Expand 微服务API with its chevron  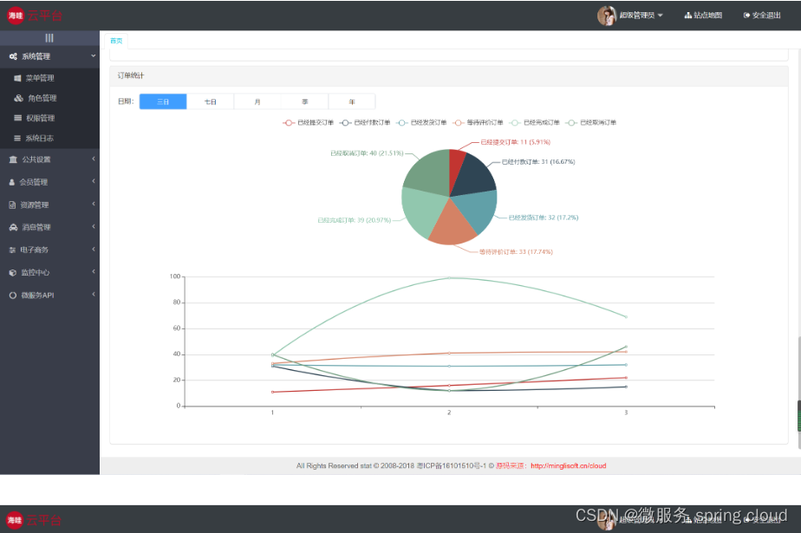94,294
